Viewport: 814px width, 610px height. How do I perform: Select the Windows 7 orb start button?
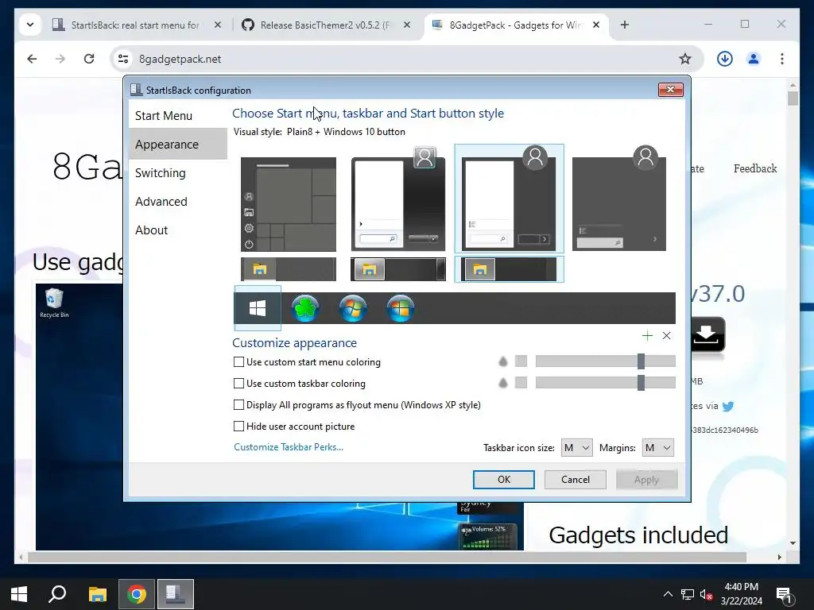point(353,308)
